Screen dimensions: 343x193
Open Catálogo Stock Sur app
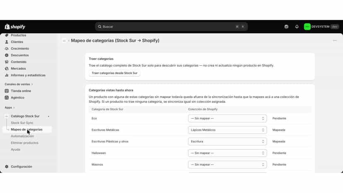pos(25,116)
